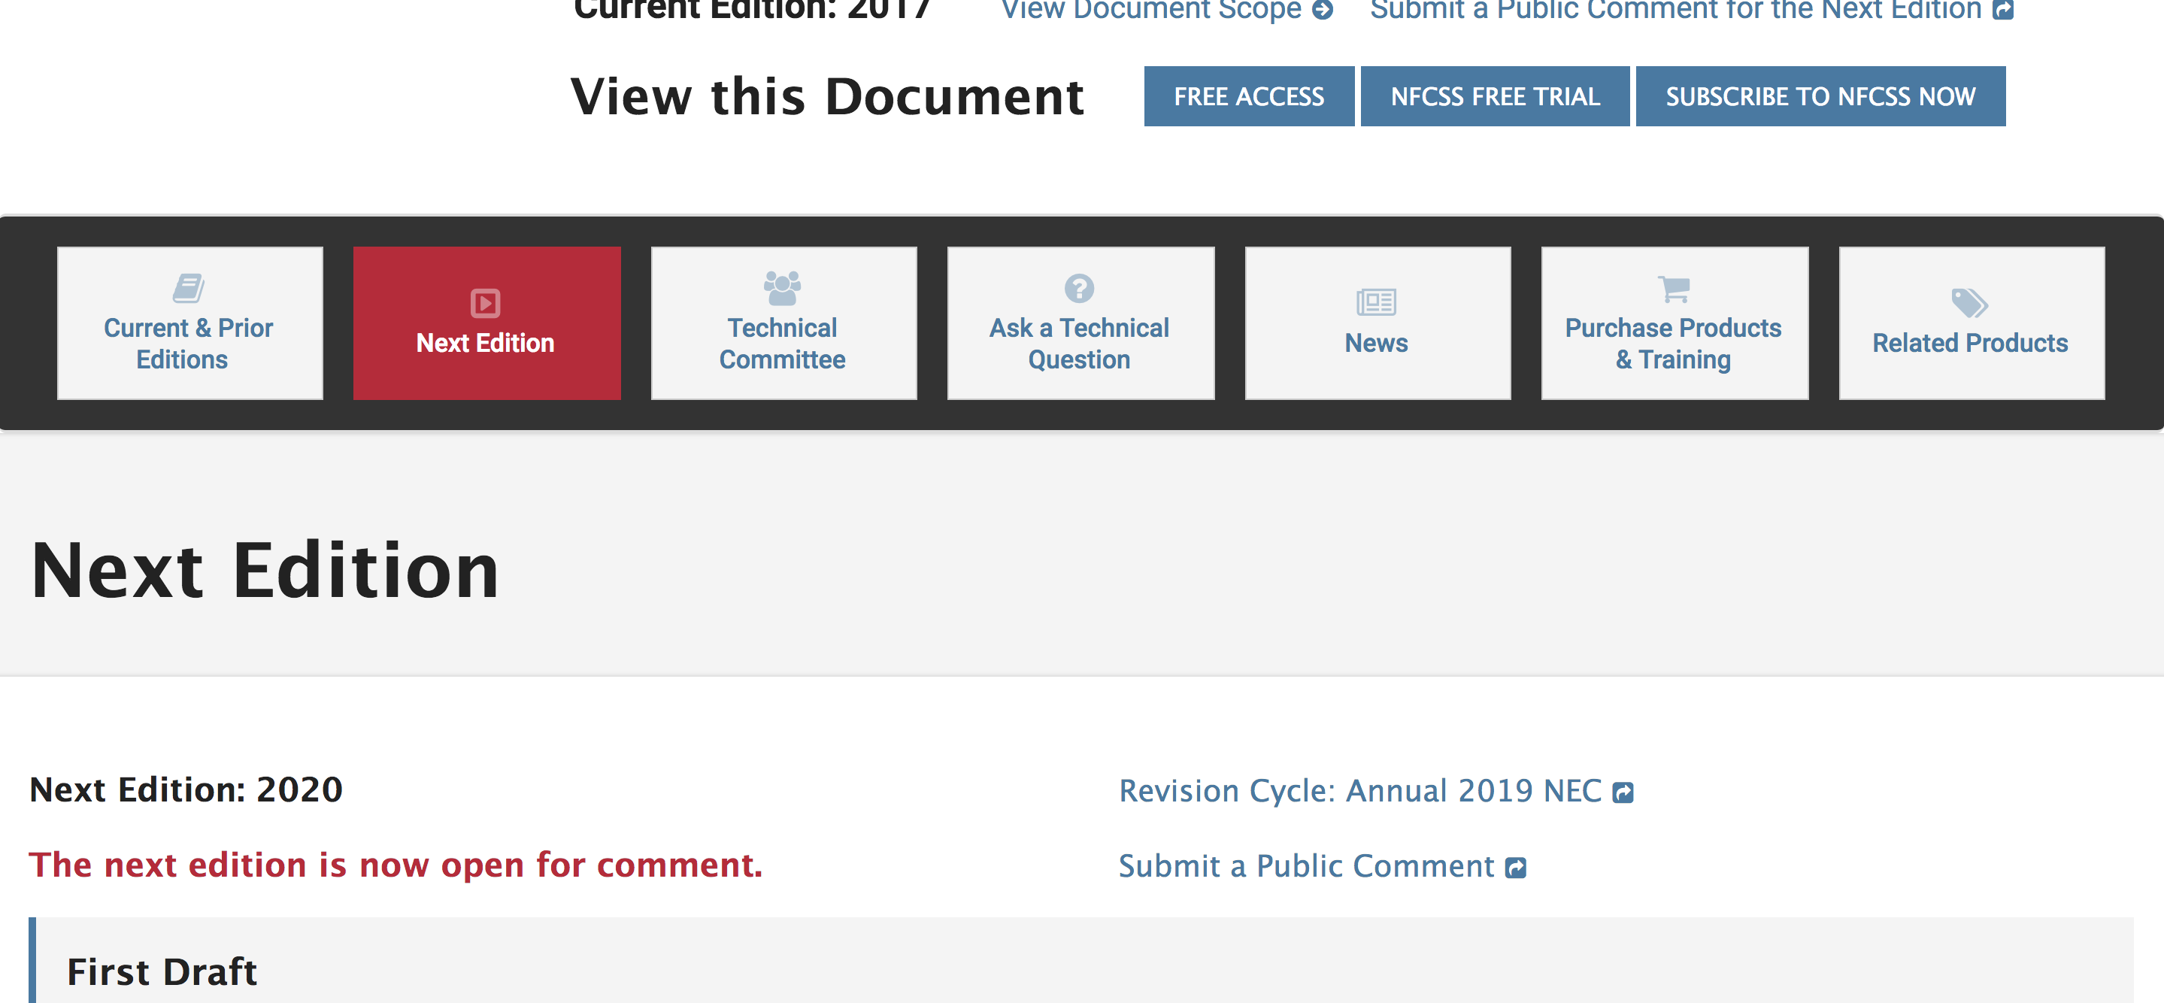Click external link icon after Submit a Public Comment
Image resolution: width=2164 pixels, height=1003 pixels.
pyautogui.click(x=1515, y=868)
